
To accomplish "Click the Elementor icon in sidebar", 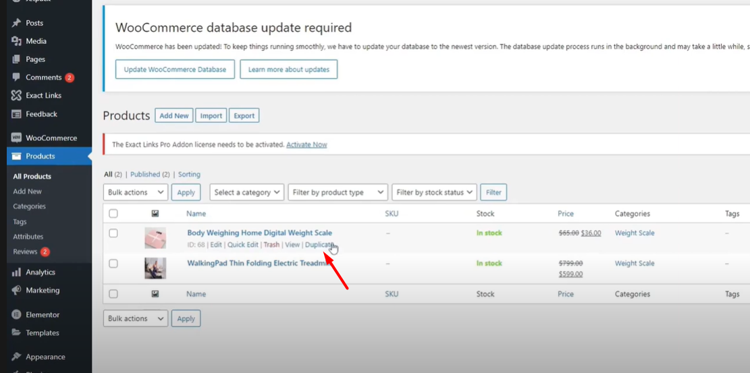I will pyautogui.click(x=16, y=315).
